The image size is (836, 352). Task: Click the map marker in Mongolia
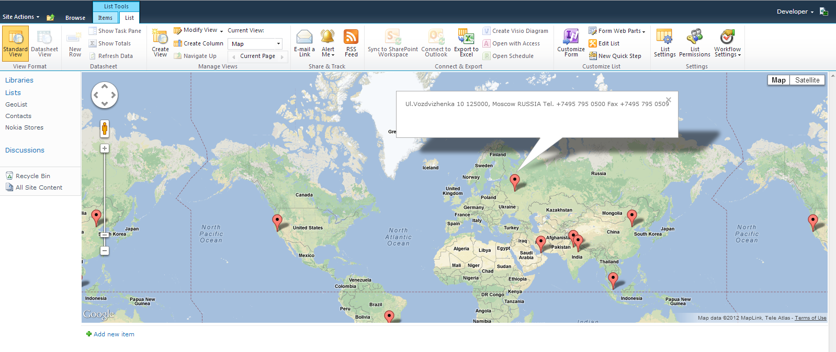[632, 217]
